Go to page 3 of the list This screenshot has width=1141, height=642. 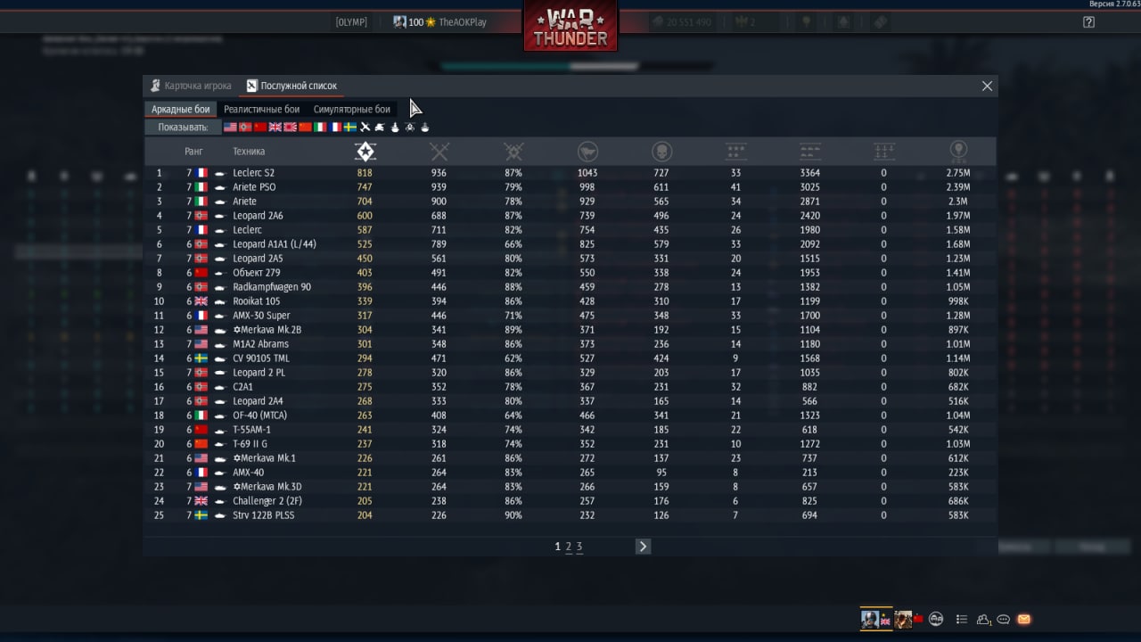tap(579, 547)
